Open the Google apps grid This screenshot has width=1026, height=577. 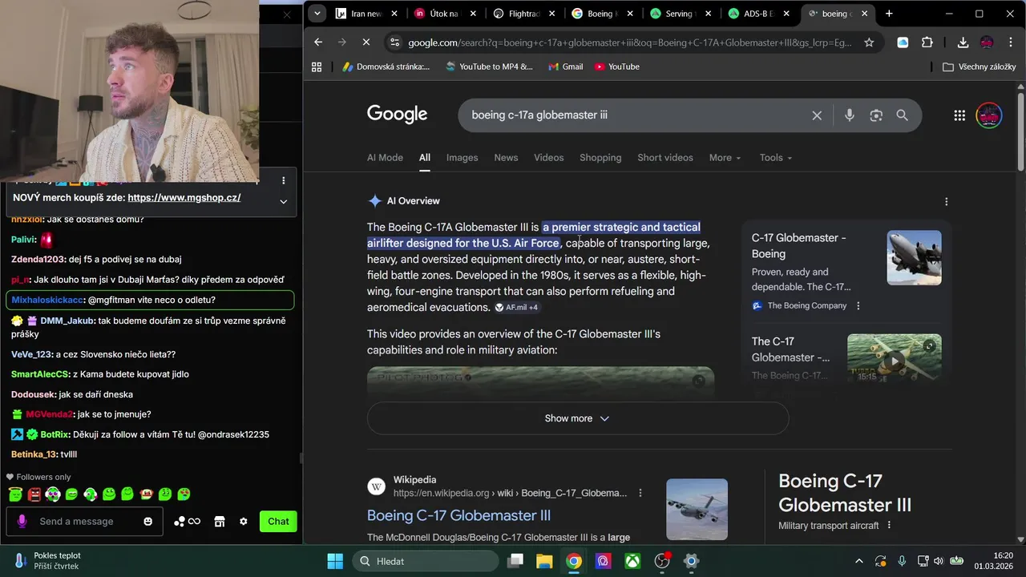[x=959, y=115]
